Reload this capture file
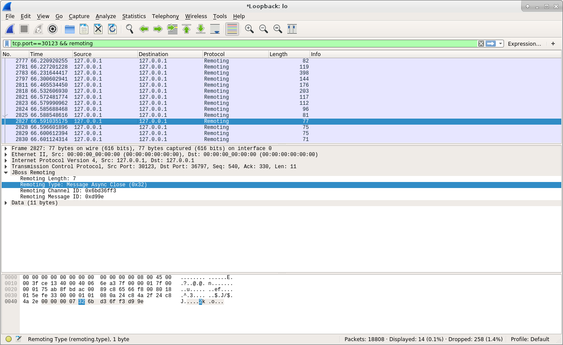Screen dimensions: 563x345 112,29
